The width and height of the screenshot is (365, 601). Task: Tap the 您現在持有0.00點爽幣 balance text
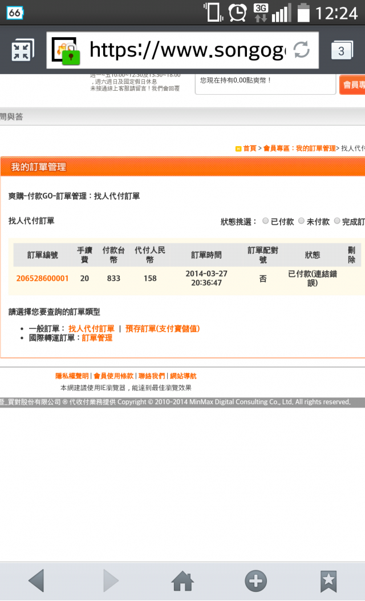[236, 80]
